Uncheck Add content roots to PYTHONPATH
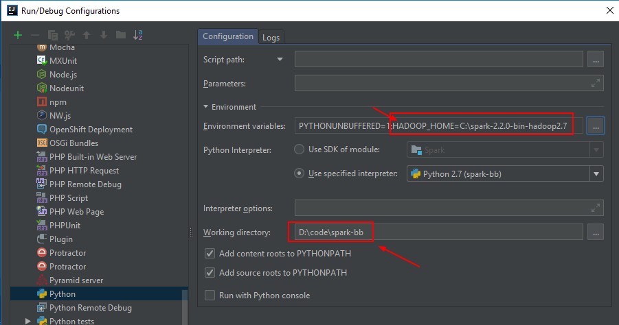 (210, 254)
